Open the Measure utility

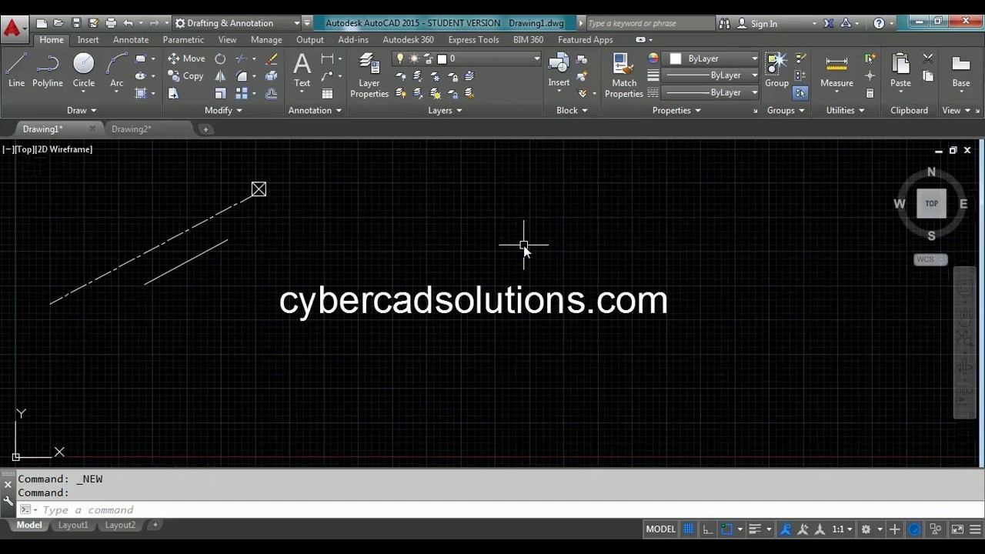pyautogui.click(x=836, y=70)
